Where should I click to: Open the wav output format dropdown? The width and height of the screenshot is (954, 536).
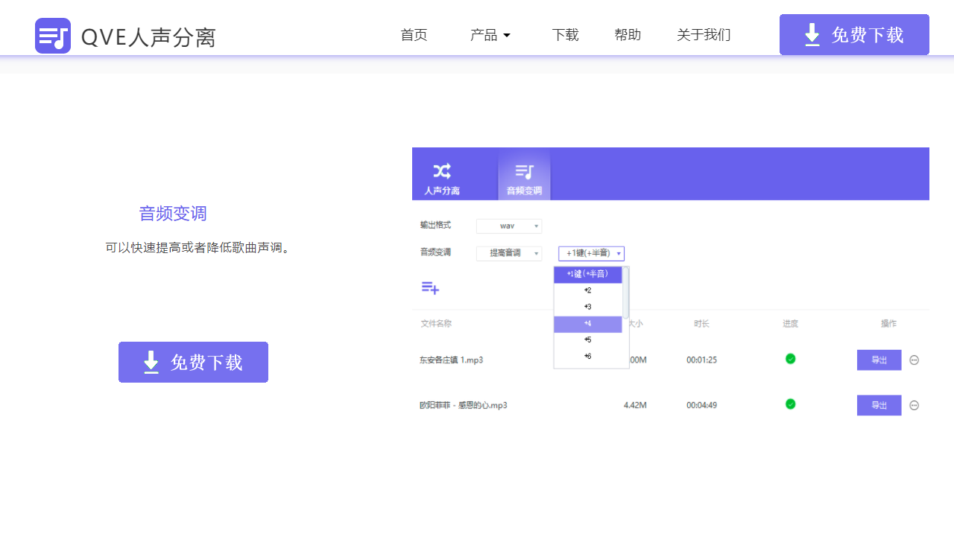pyautogui.click(x=509, y=226)
